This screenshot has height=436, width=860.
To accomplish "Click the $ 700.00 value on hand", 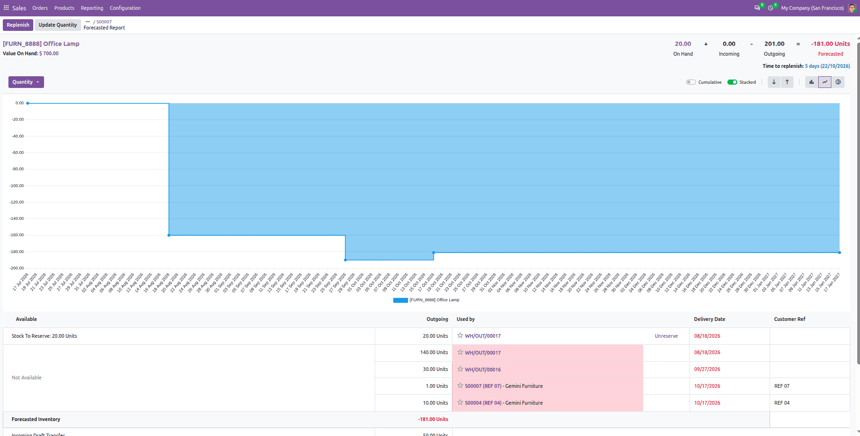I will [x=49, y=53].
